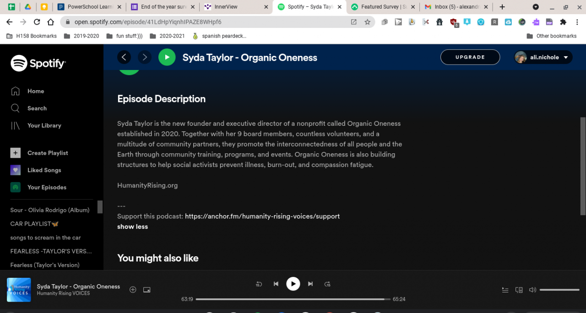Image resolution: width=586 pixels, height=313 pixels.
Task: Open Chrome three-dot menu
Action: click(577, 22)
